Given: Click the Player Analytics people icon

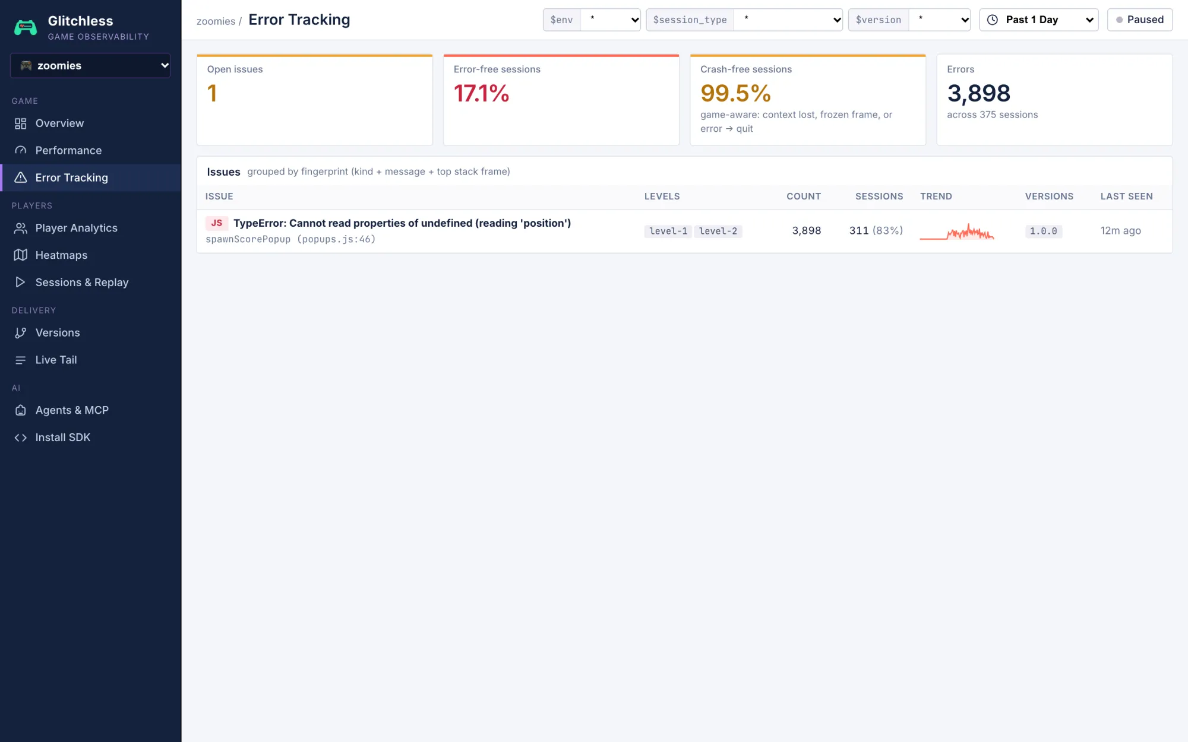Looking at the screenshot, I should point(21,228).
